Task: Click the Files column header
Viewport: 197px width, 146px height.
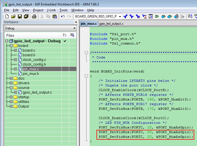Action: [x=33, y=35]
